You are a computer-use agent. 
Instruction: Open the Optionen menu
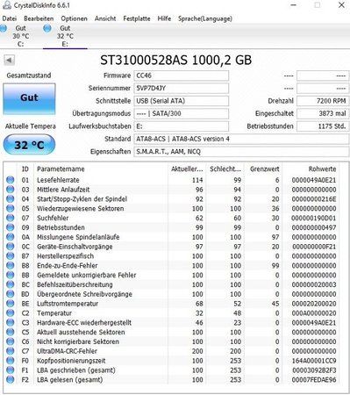[74, 18]
